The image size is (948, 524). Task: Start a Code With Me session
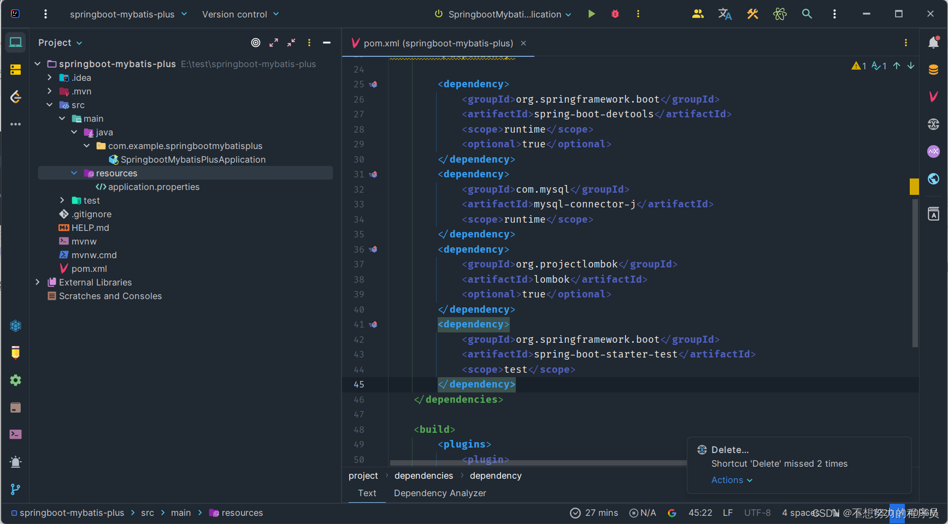pos(698,14)
